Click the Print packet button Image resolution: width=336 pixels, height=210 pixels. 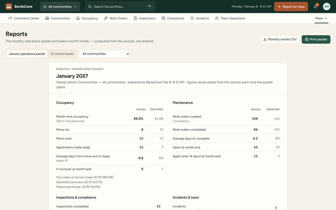pos(316,39)
